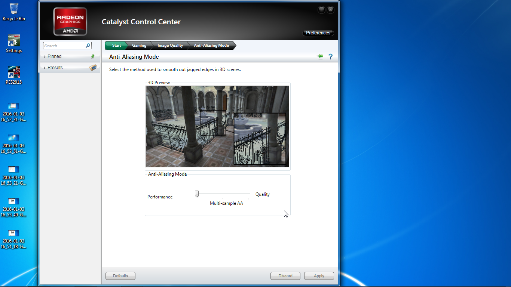Click the Catalyst Control Center title
This screenshot has width=511, height=287.
click(x=141, y=22)
